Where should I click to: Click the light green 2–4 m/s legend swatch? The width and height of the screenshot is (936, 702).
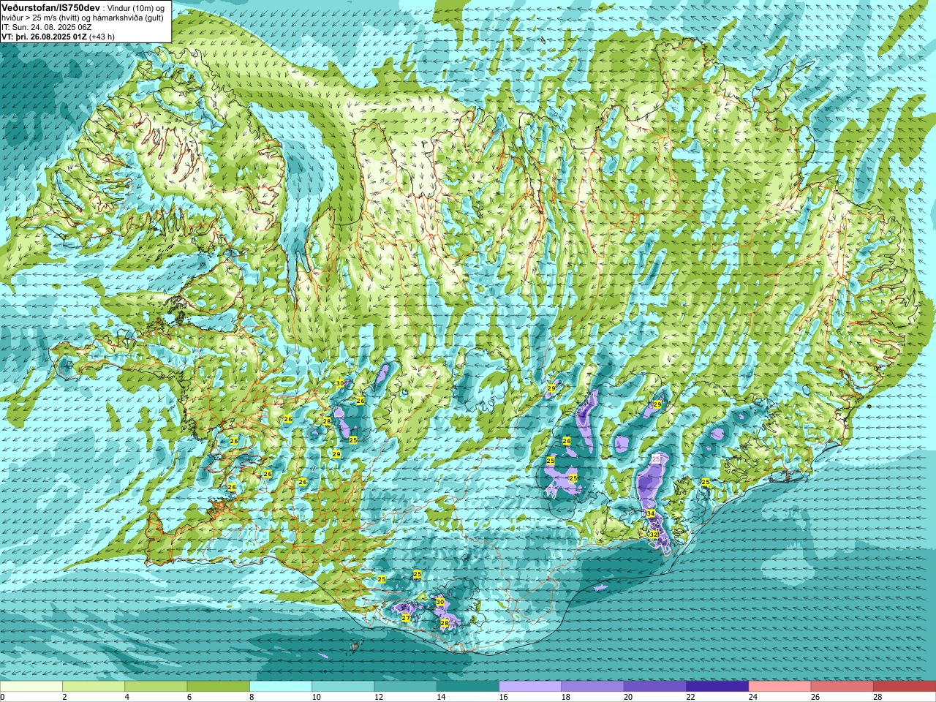[x=94, y=687]
